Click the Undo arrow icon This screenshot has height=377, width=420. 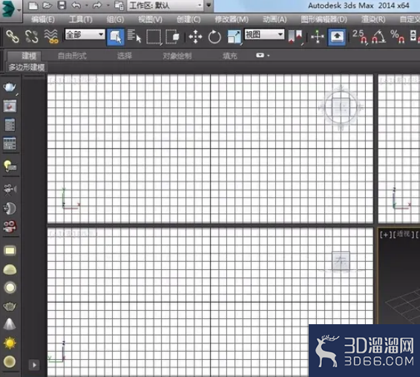[x=76, y=5]
